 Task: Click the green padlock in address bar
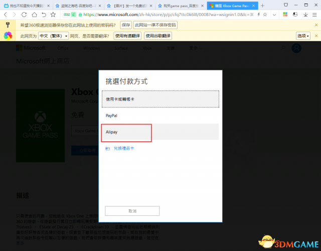point(80,15)
